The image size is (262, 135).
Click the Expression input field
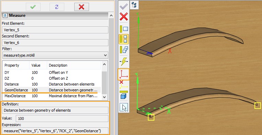(55, 131)
